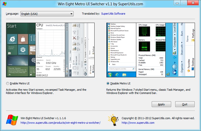Image resolution: width=201 pixels, height=131 pixels.
Task: Click the arrow of English (USA) combo box
Action: pyautogui.click(x=71, y=14)
